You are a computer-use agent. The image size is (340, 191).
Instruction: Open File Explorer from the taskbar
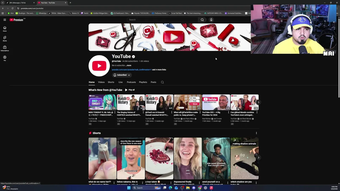point(188,188)
